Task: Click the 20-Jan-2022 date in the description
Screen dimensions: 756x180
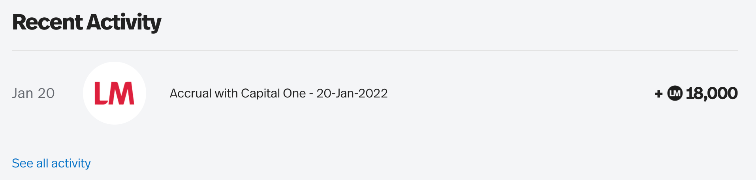Action: (352, 93)
